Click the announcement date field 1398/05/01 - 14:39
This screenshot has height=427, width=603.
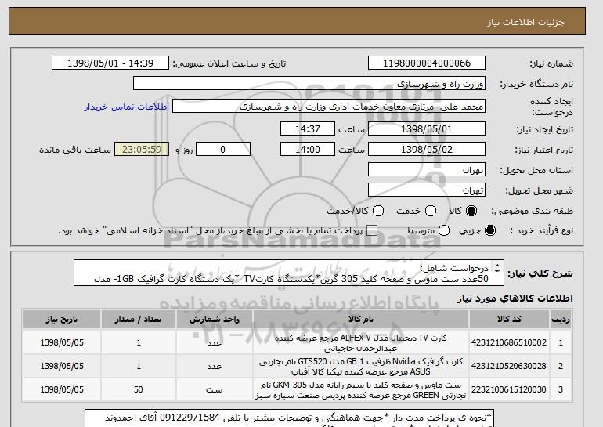click(110, 63)
